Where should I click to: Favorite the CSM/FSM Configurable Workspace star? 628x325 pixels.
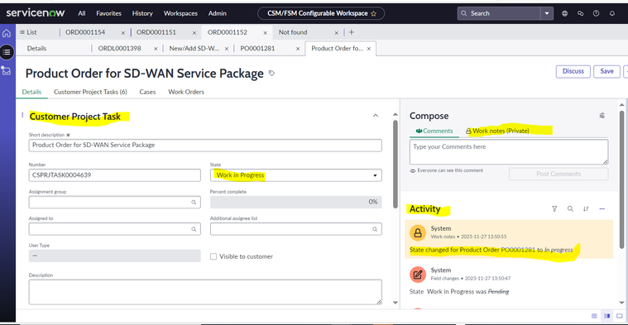[374, 13]
